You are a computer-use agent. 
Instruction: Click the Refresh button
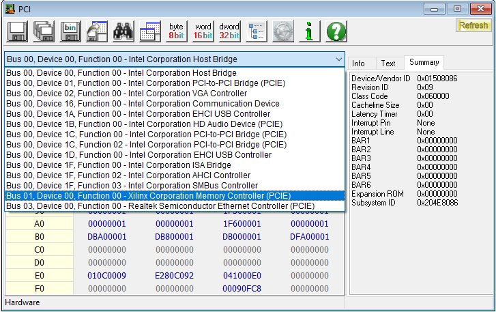pyautogui.click(x=473, y=26)
